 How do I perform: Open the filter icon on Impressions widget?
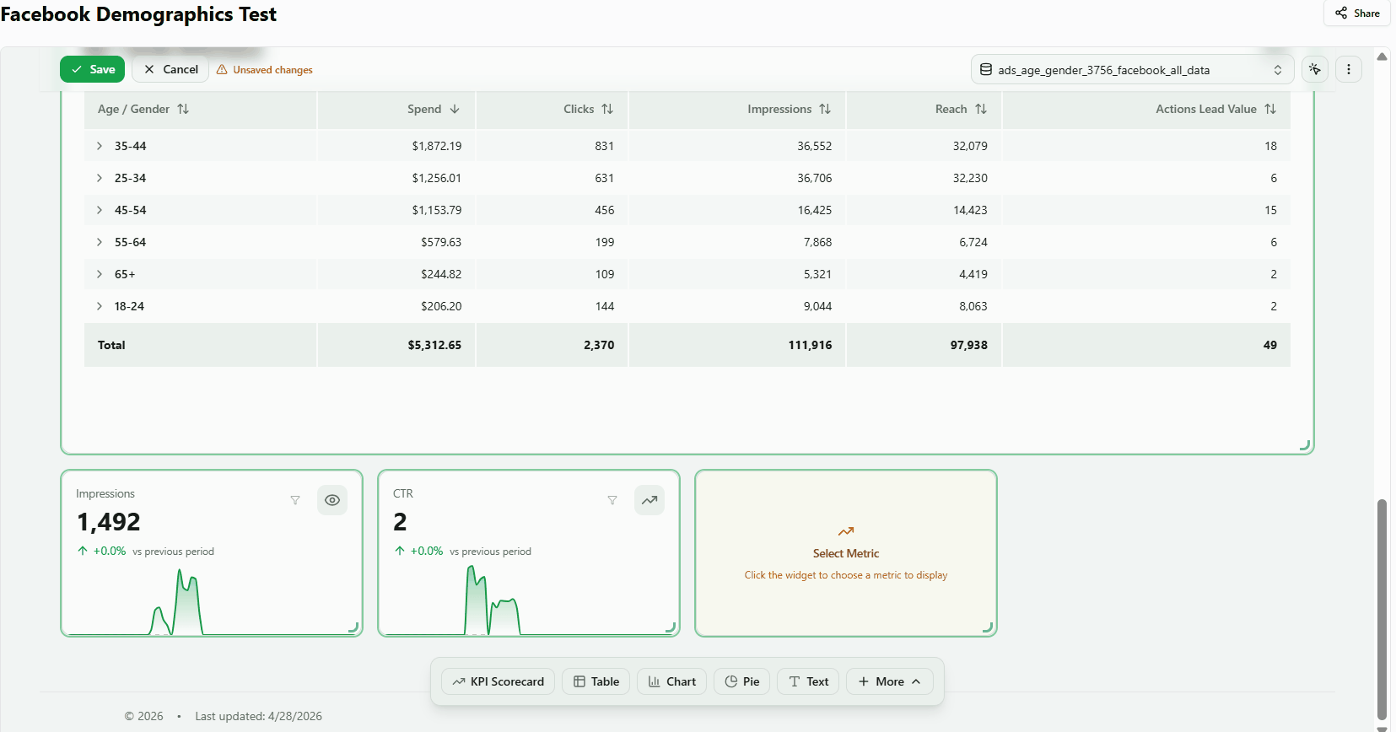[x=295, y=500]
